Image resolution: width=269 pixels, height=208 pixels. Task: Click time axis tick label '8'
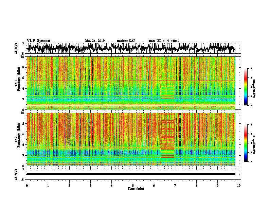pos(196,186)
